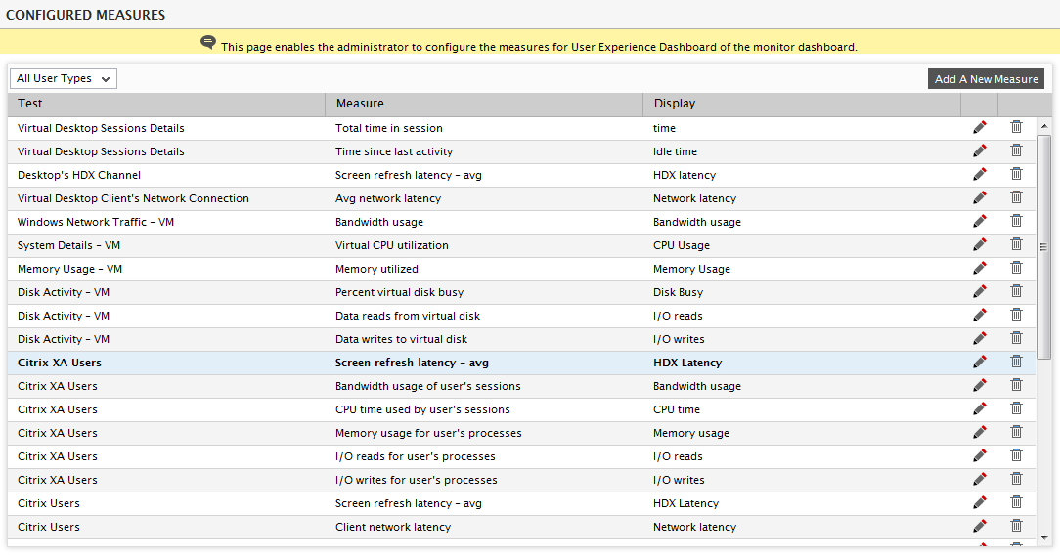Select the 'Idle time' display cell
Viewport: 1060px width, 556px height.
click(x=802, y=151)
